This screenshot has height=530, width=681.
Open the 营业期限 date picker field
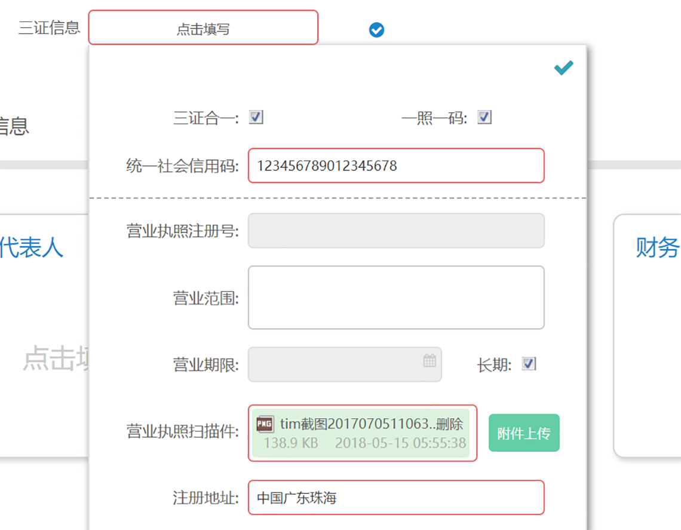pos(335,364)
